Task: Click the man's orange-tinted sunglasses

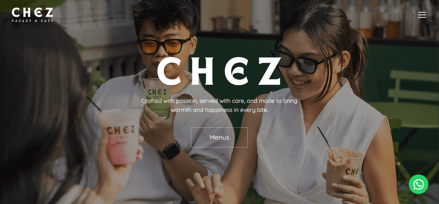Action: click(164, 45)
